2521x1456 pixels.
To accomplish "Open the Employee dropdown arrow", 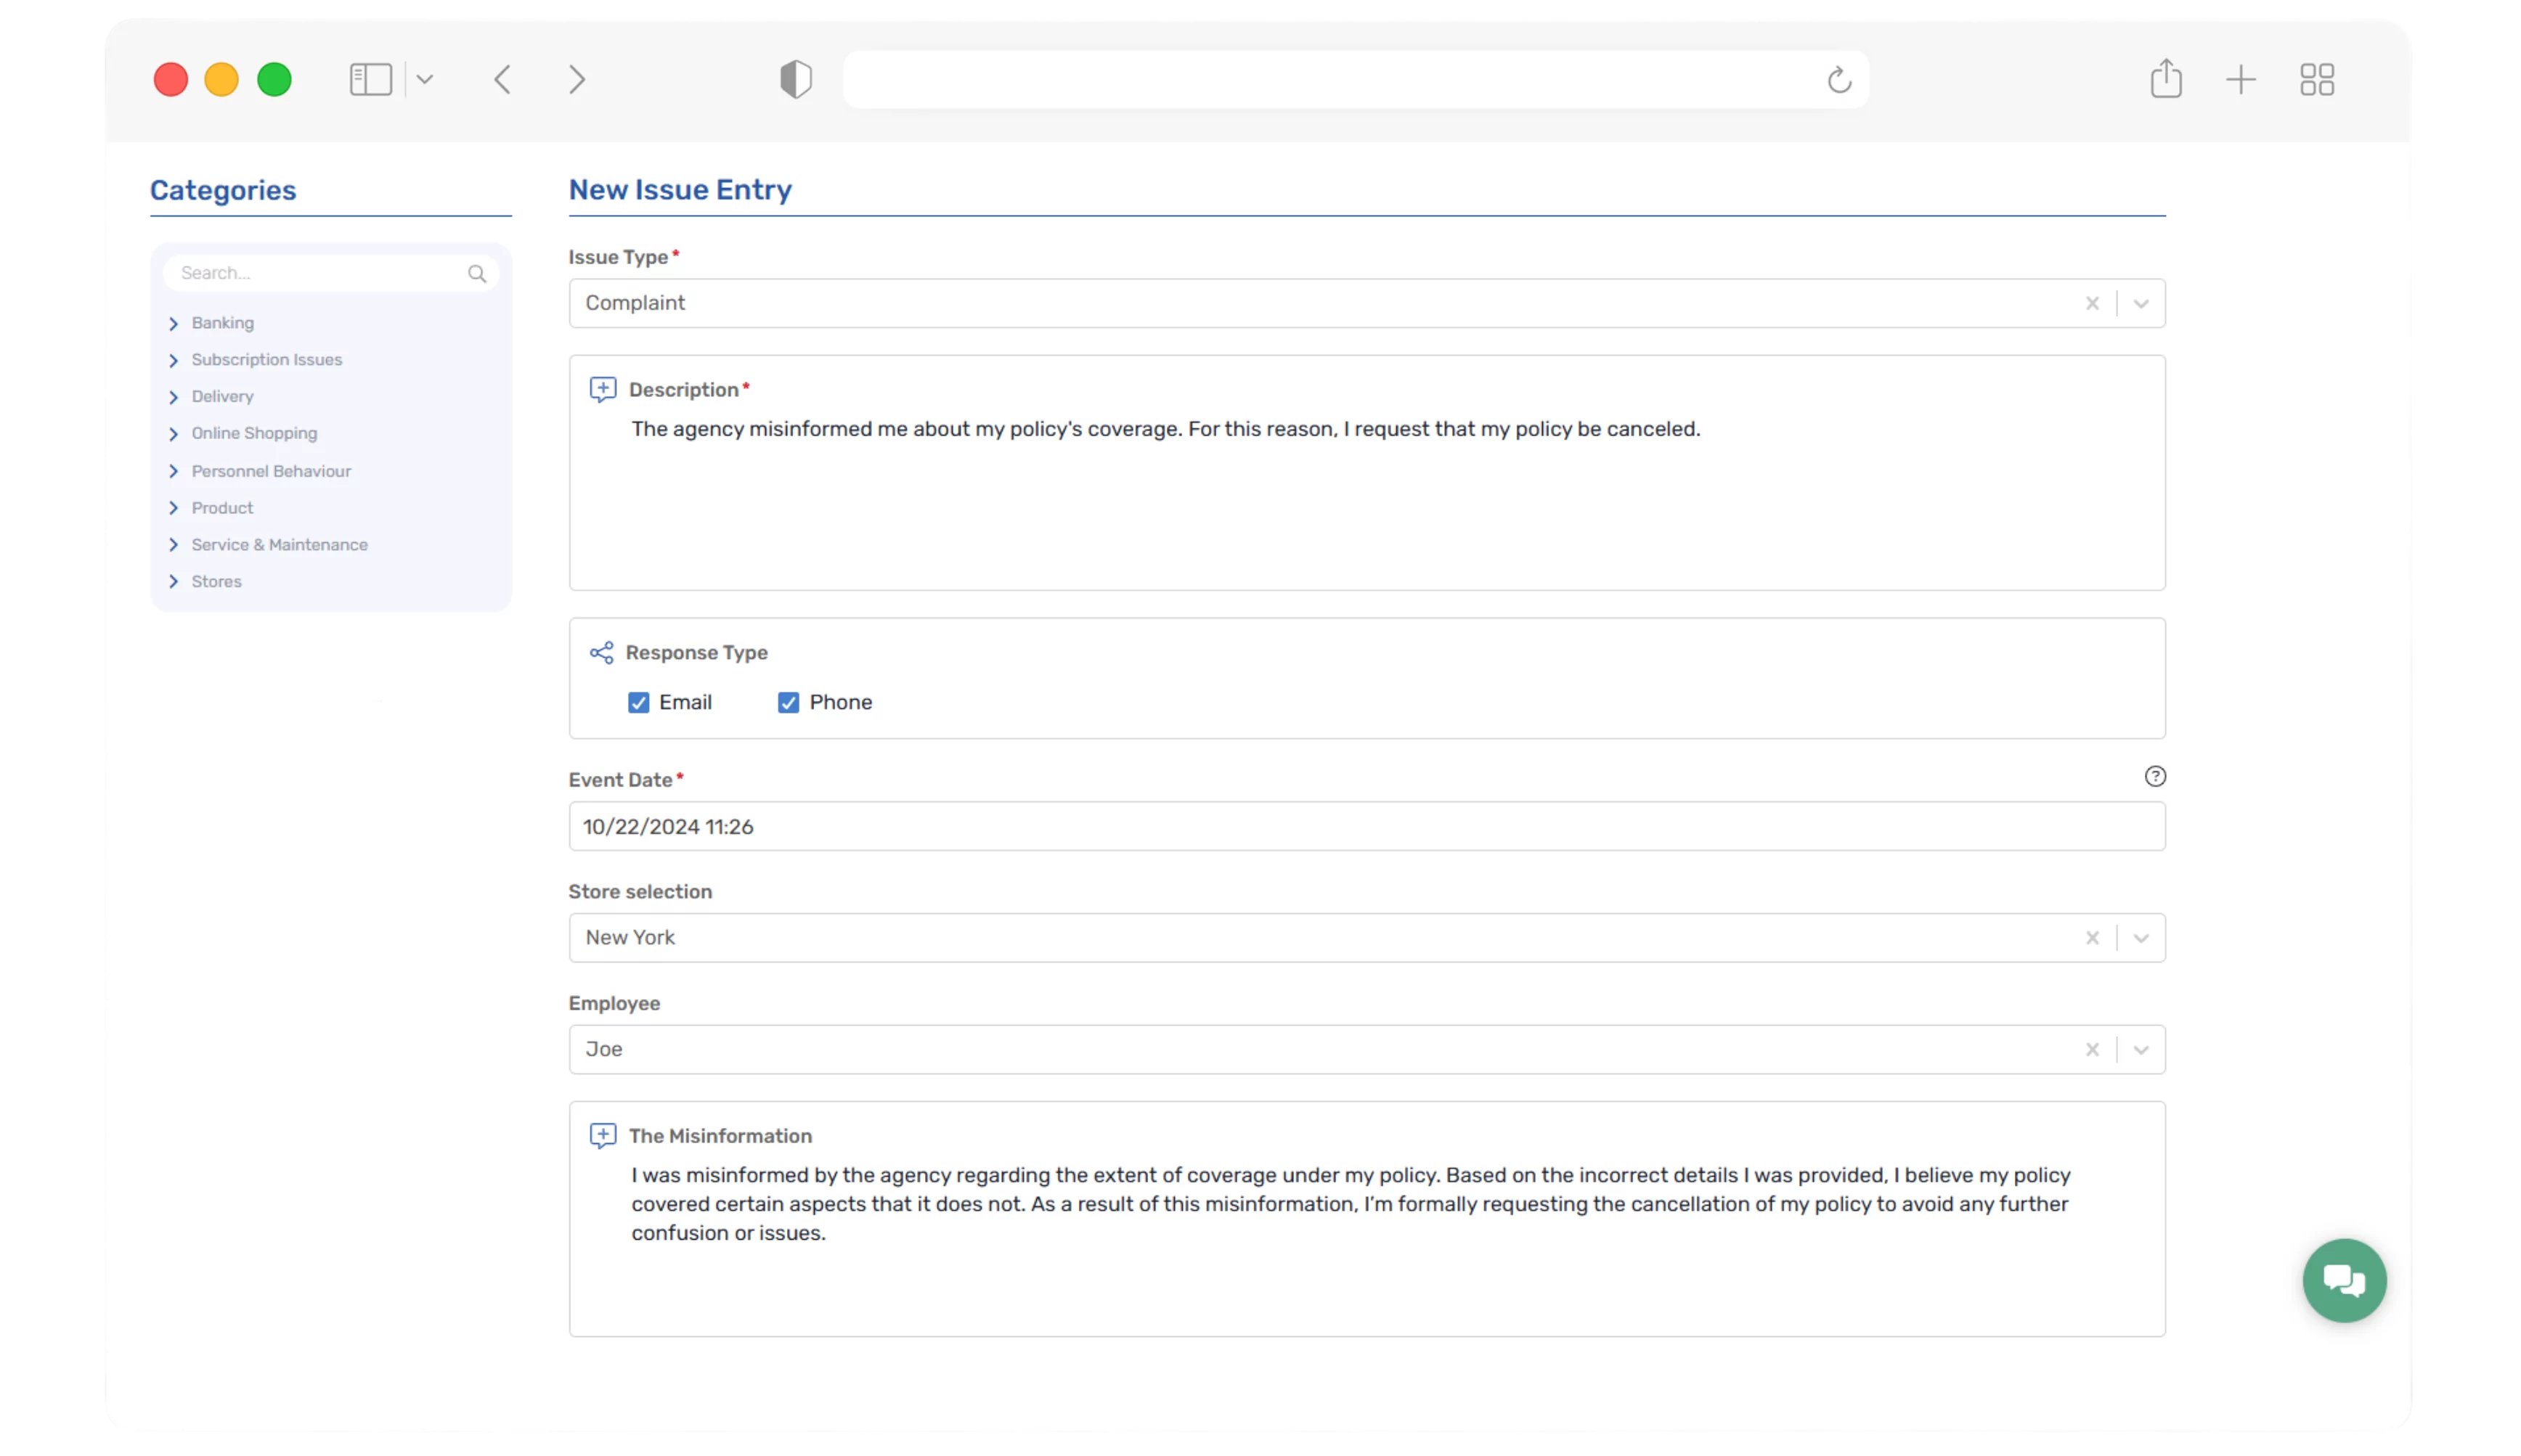I will click(2140, 1050).
